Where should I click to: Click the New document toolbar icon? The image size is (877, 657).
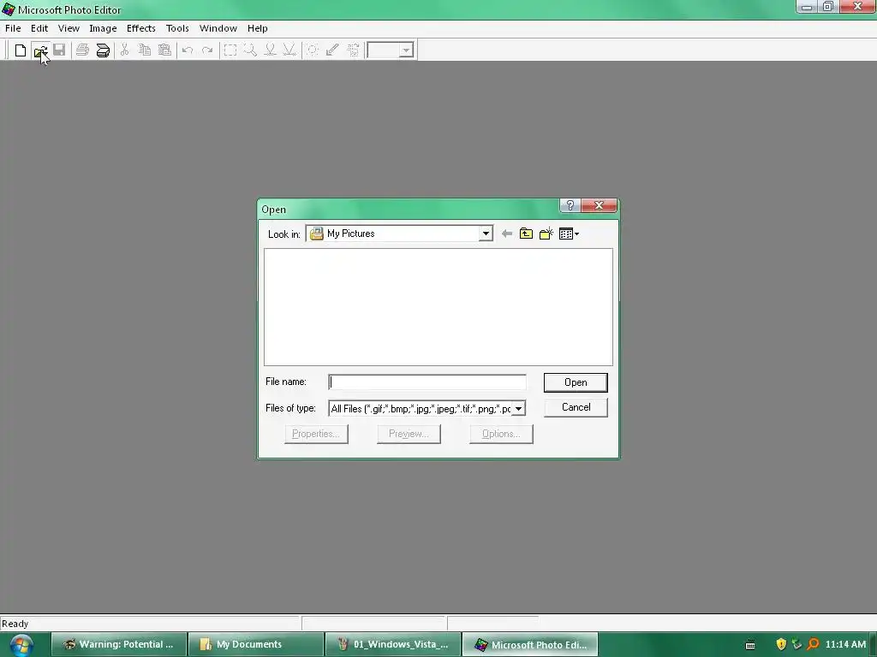coord(21,50)
